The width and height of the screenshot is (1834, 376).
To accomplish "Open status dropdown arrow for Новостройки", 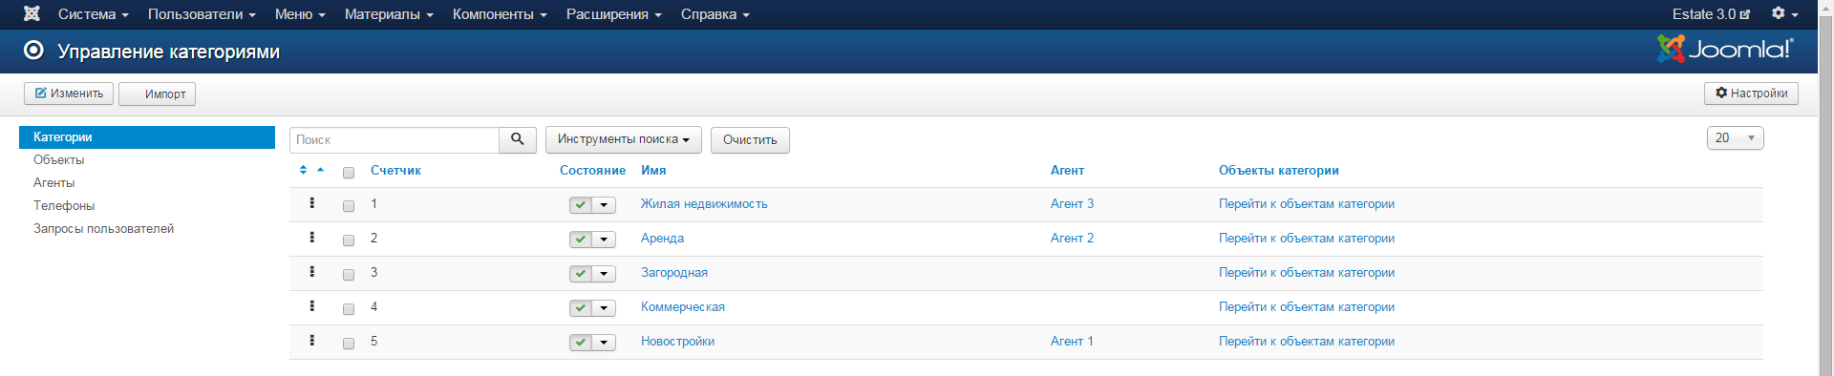I will [x=604, y=343].
